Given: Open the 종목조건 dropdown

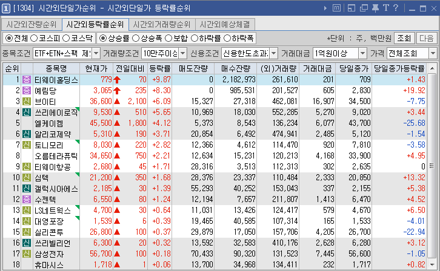Looking at the screenshot, I should point(96,53).
